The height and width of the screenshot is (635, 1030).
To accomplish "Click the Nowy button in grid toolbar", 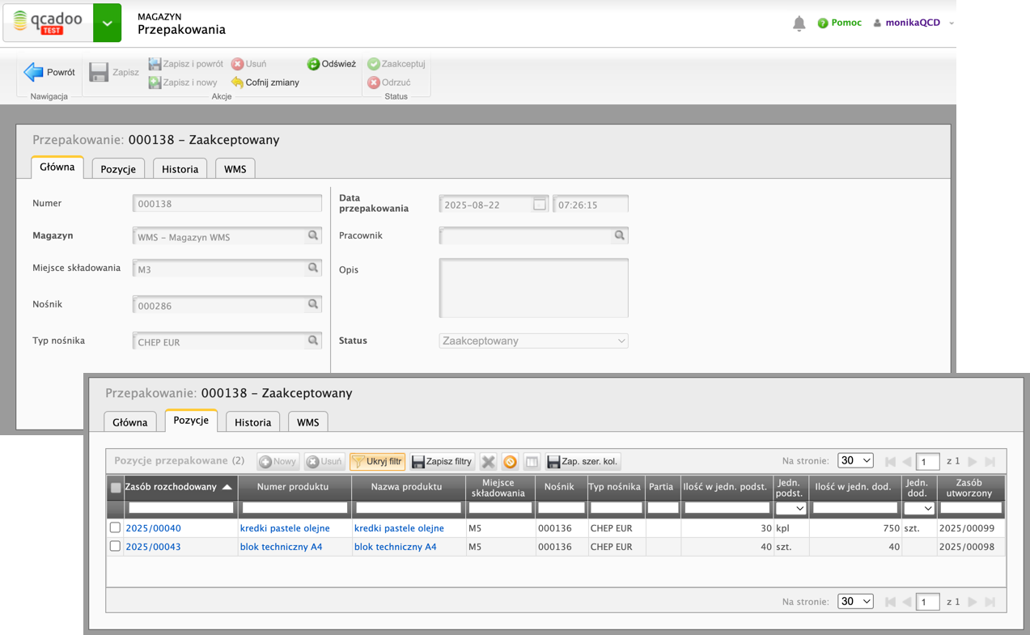I will tap(278, 461).
